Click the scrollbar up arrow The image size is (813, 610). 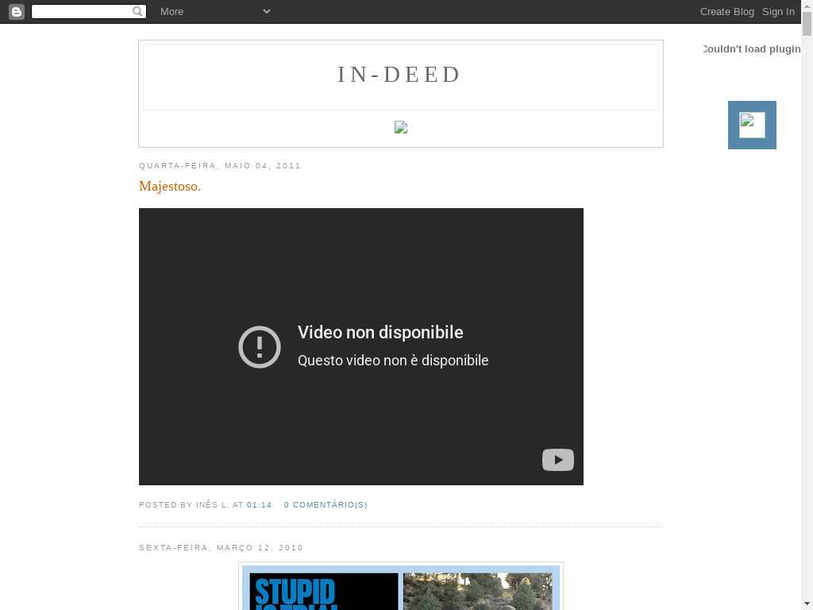click(x=807, y=6)
